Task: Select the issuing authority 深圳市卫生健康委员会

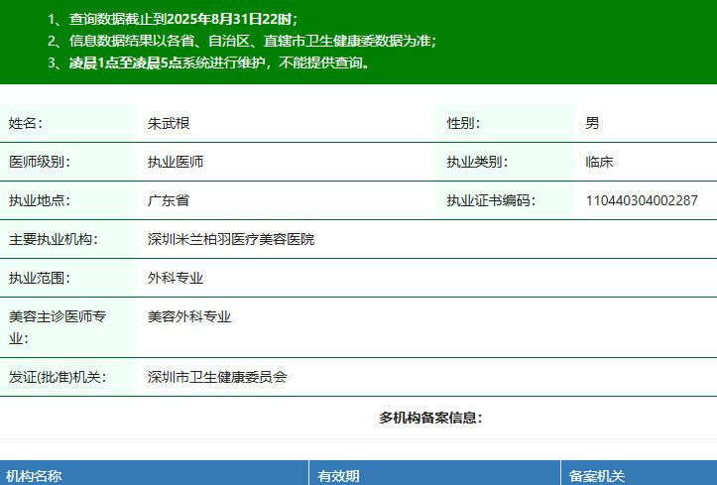Action: tap(217, 377)
